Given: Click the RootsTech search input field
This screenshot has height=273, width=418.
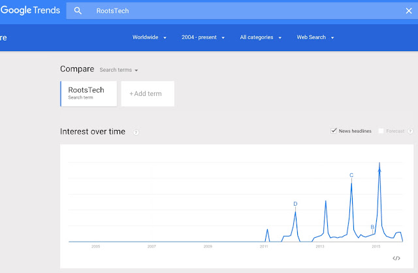Looking at the screenshot, I should tap(229, 11).
